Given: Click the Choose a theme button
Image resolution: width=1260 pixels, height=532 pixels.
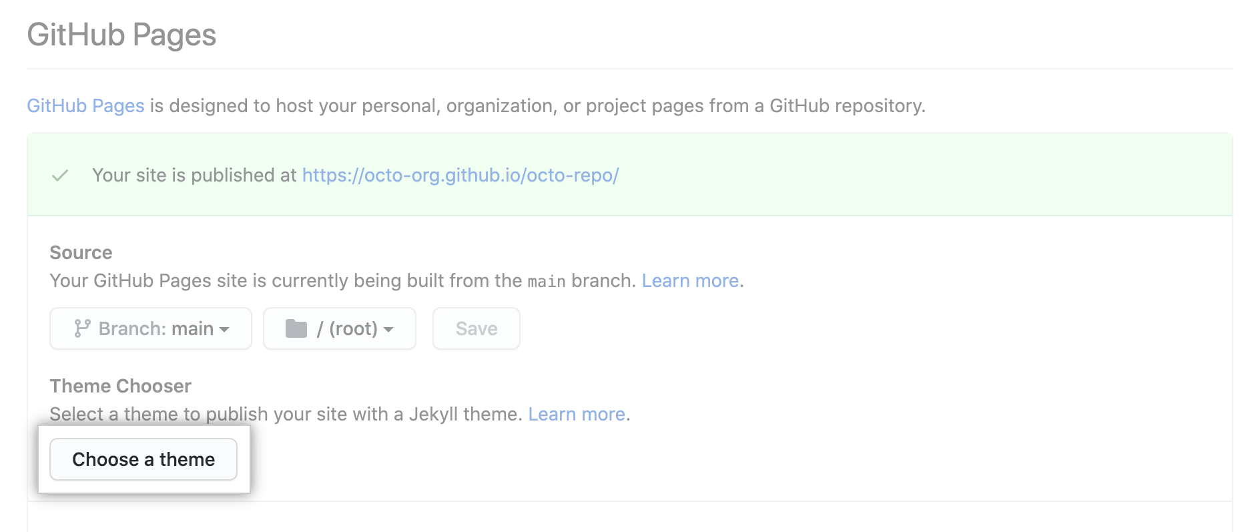Looking at the screenshot, I should tap(143, 459).
